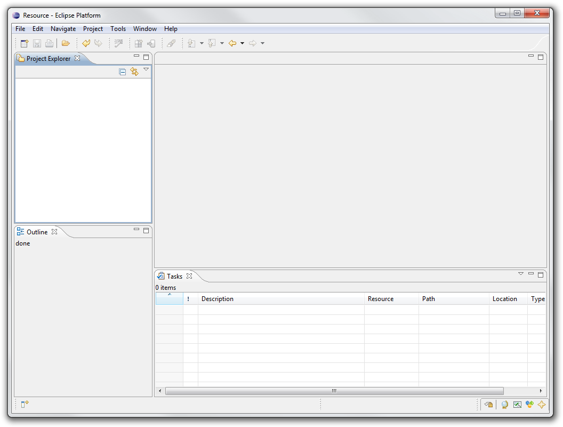
Task: Minimize the Tasks panel
Action: (531, 273)
